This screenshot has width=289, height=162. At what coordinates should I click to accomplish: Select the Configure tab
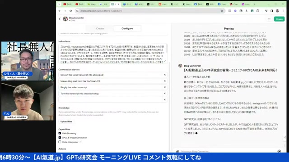coord(127,28)
